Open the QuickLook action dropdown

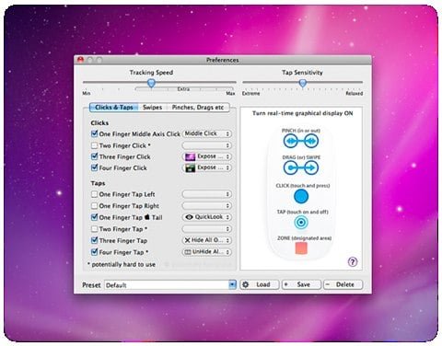(x=207, y=217)
